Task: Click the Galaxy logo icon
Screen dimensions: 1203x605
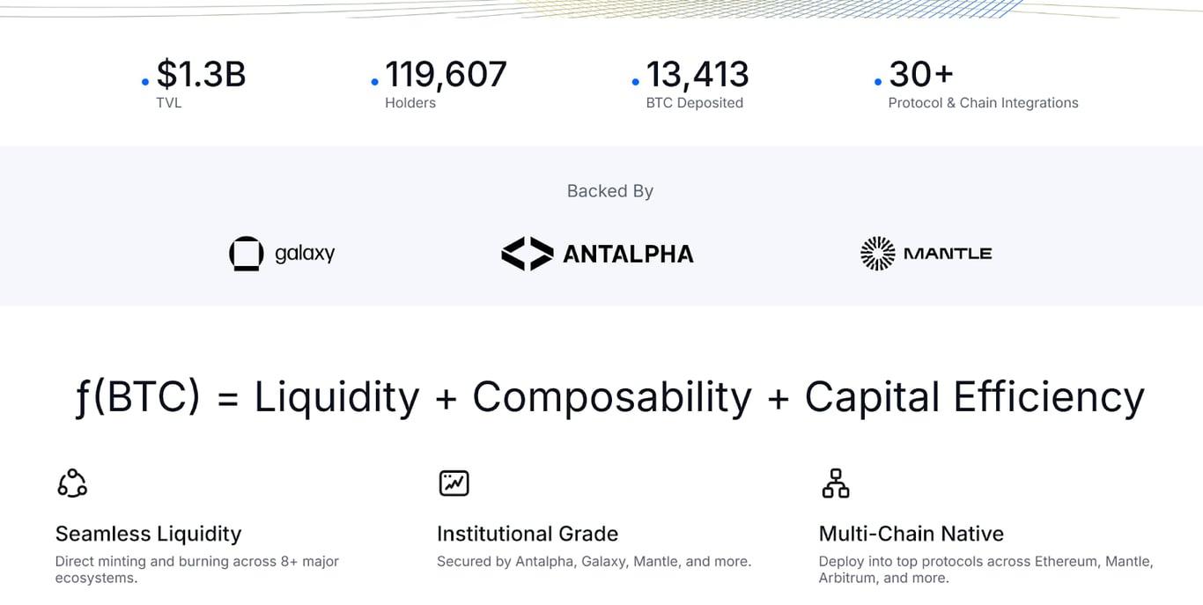Action: (x=247, y=254)
